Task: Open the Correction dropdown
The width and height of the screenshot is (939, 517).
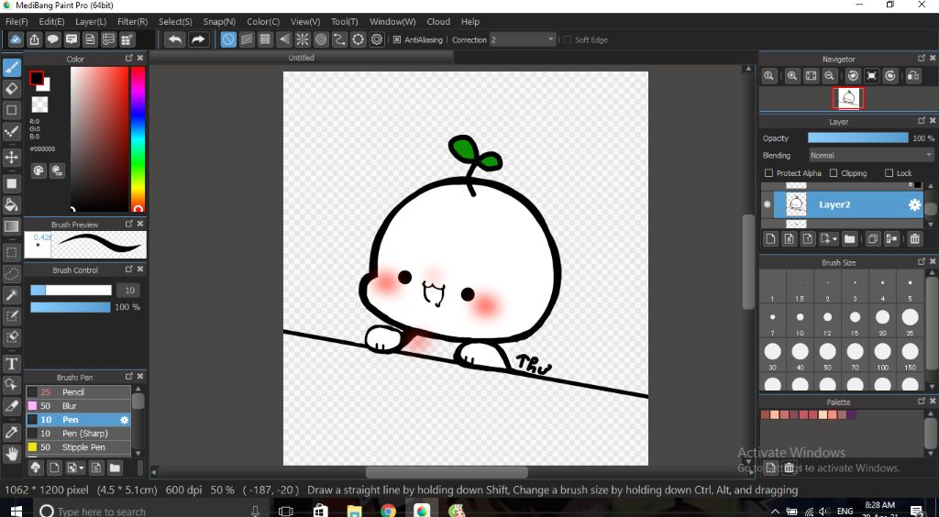Action: (524, 40)
